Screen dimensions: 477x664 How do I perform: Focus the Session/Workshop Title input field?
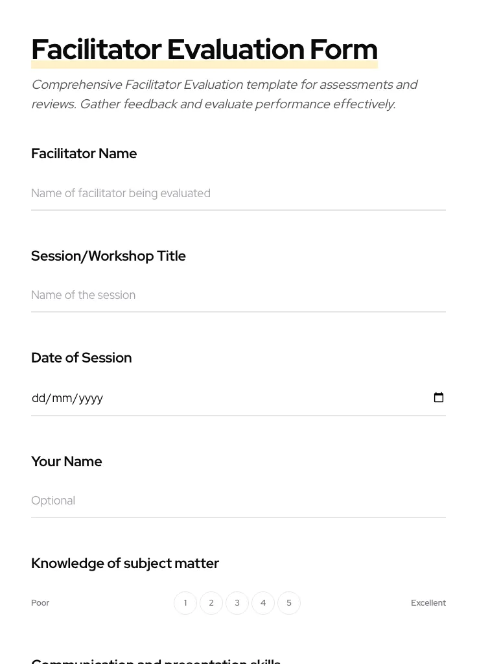(238, 295)
